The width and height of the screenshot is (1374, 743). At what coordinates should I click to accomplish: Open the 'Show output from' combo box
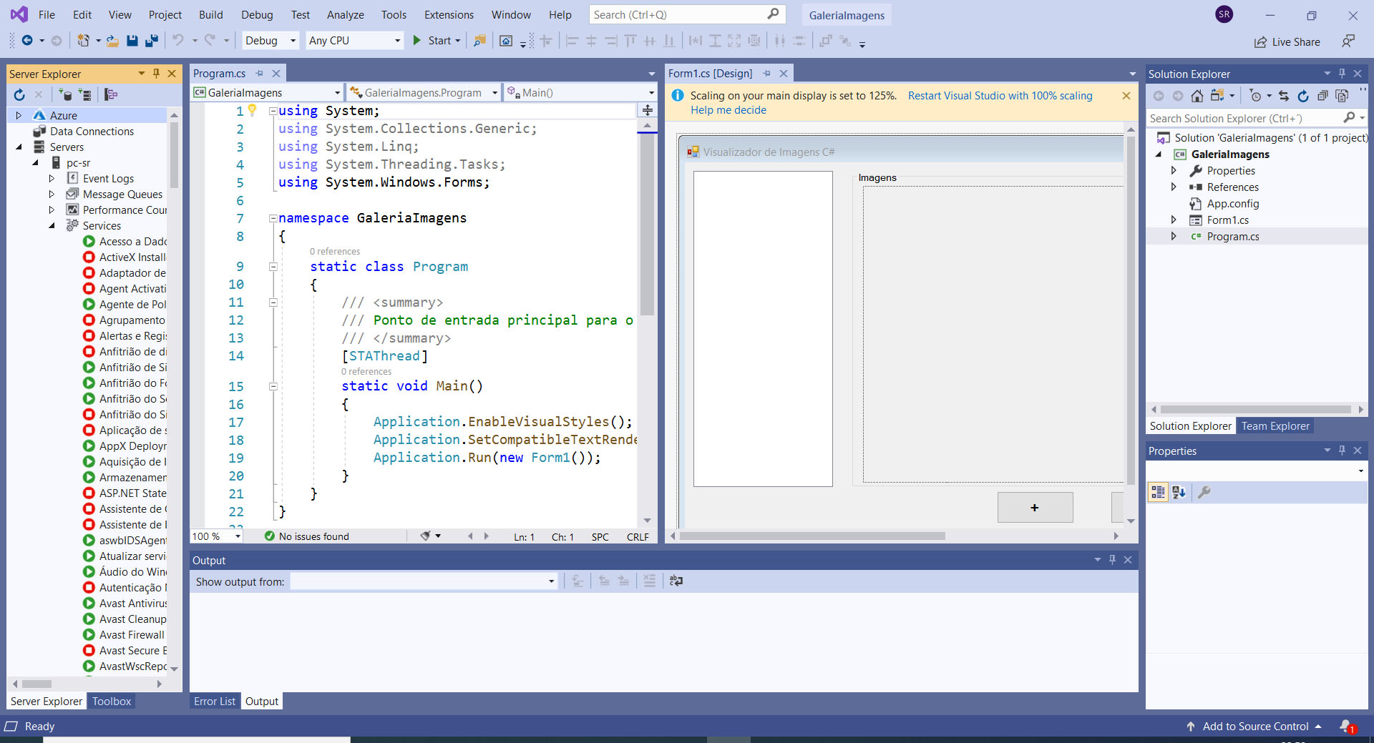[424, 581]
